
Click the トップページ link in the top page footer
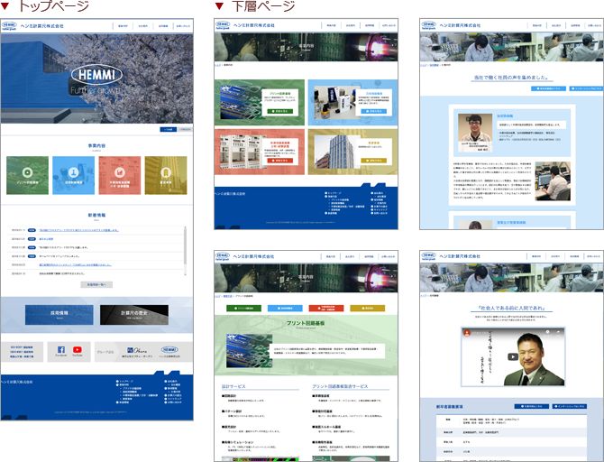click(x=125, y=381)
